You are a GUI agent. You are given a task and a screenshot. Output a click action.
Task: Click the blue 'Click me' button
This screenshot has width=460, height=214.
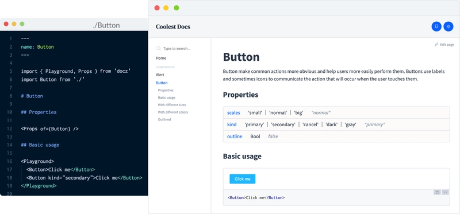click(242, 179)
